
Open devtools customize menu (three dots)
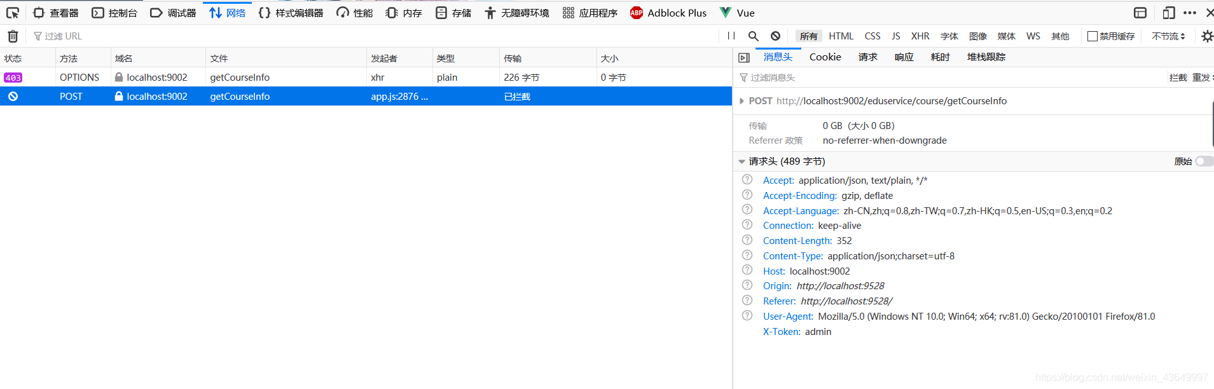[1190, 13]
